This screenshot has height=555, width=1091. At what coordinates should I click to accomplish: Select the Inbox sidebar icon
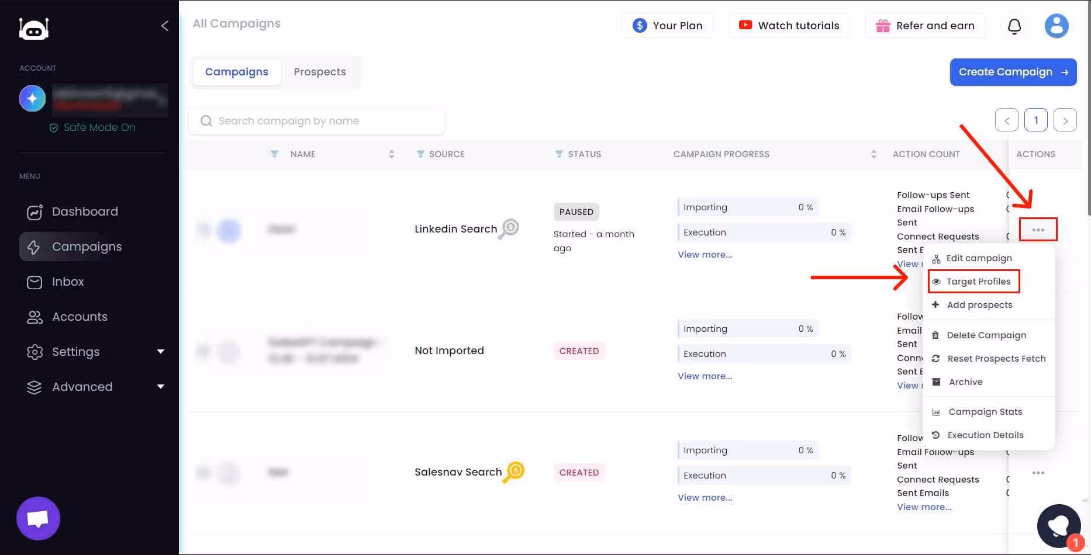pyautogui.click(x=34, y=282)
